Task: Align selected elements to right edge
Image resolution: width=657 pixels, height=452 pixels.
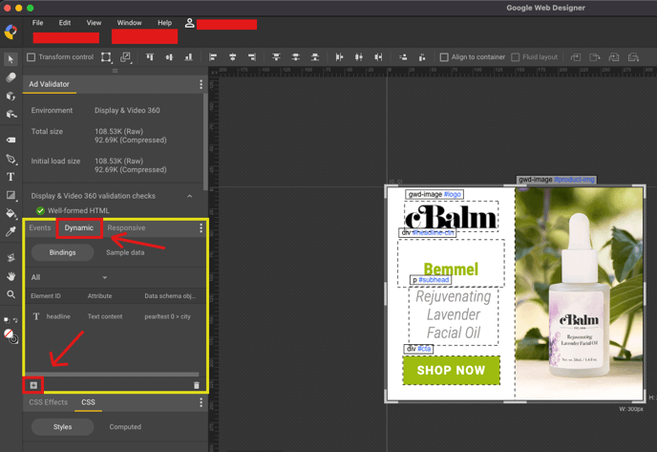Action: (x=252, y=57)
